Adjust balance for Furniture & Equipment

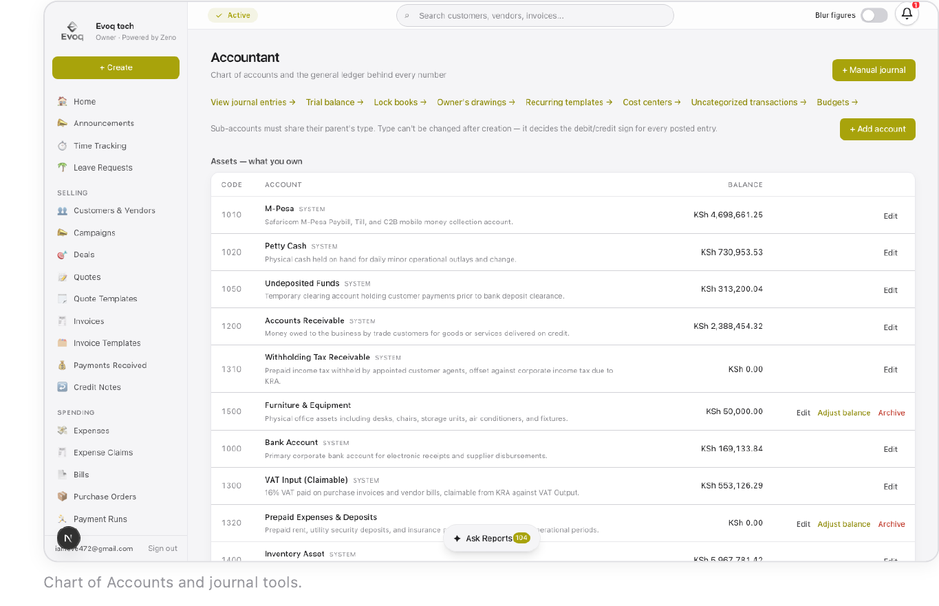click(x=844, y=413)
